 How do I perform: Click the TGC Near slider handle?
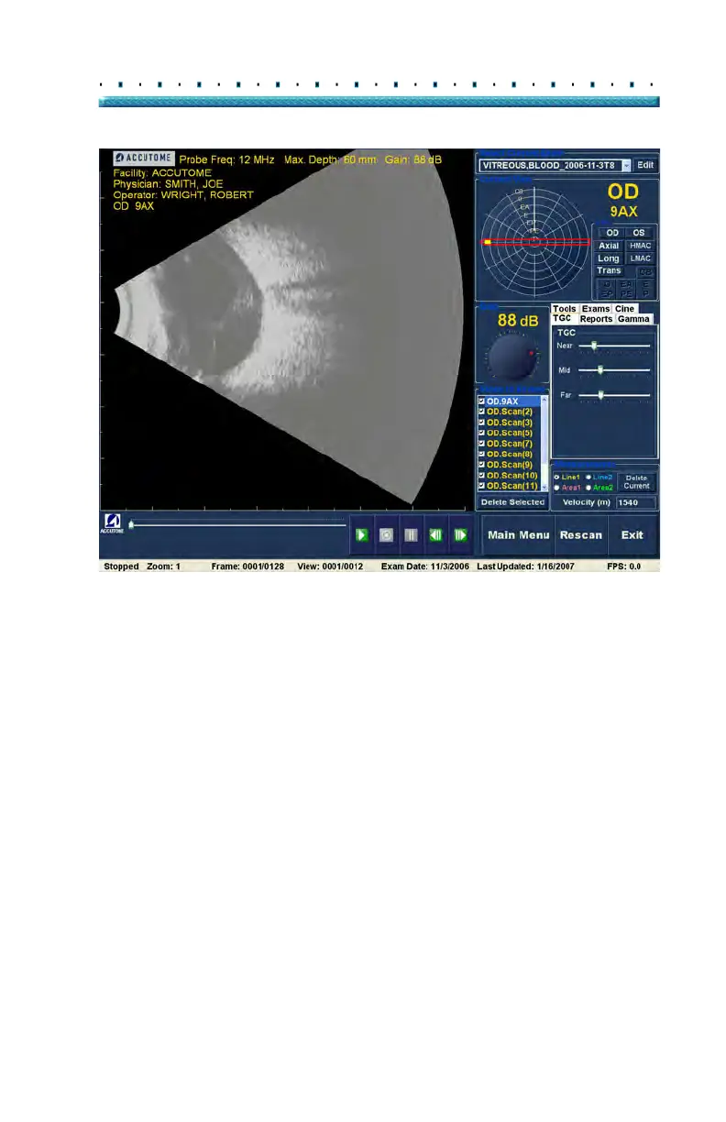594,346
